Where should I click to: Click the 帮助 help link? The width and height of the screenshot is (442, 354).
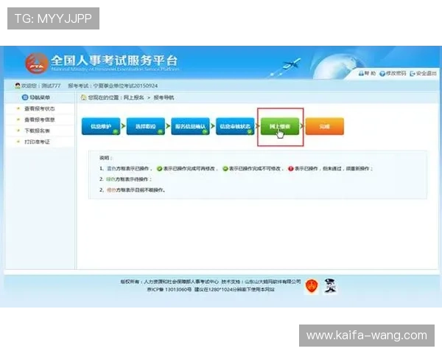[367, 74]
